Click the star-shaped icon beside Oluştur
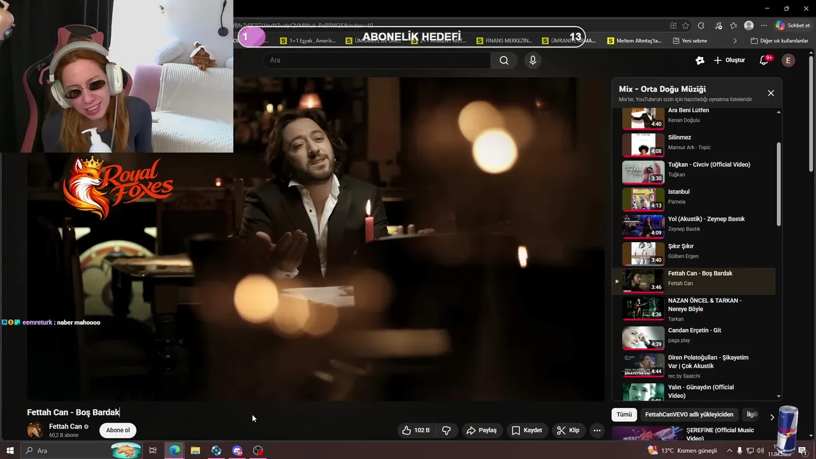 pyautogui.click(x=700, y=60)
